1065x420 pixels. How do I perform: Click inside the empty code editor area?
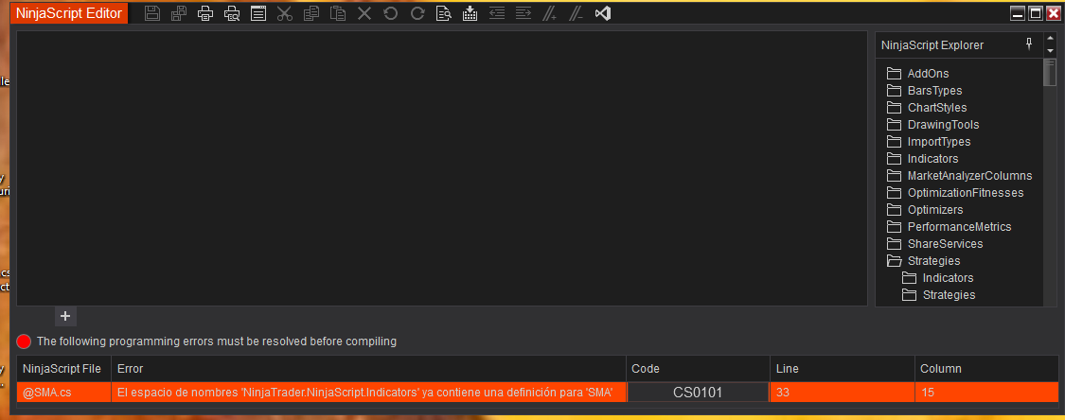coord(442,168)
